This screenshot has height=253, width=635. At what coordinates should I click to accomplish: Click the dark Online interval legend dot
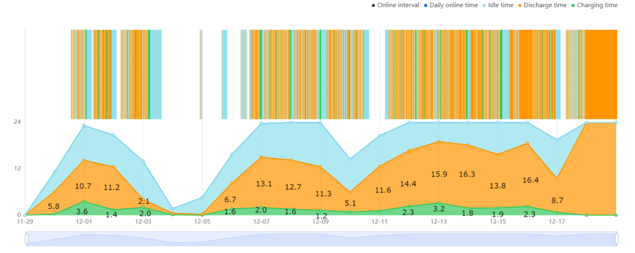click(x=373, y=5)
